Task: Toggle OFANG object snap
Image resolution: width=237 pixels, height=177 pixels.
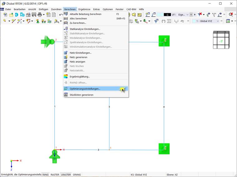Action: click(77, 175)
